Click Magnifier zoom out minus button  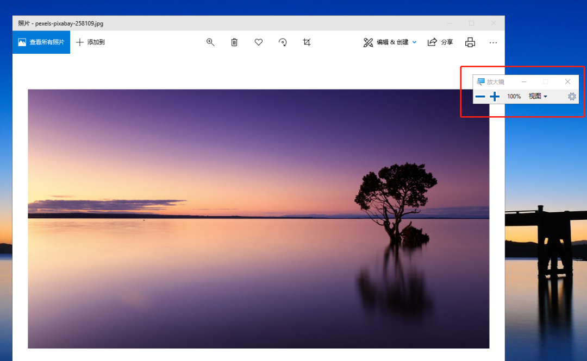[x=480, y=97]
